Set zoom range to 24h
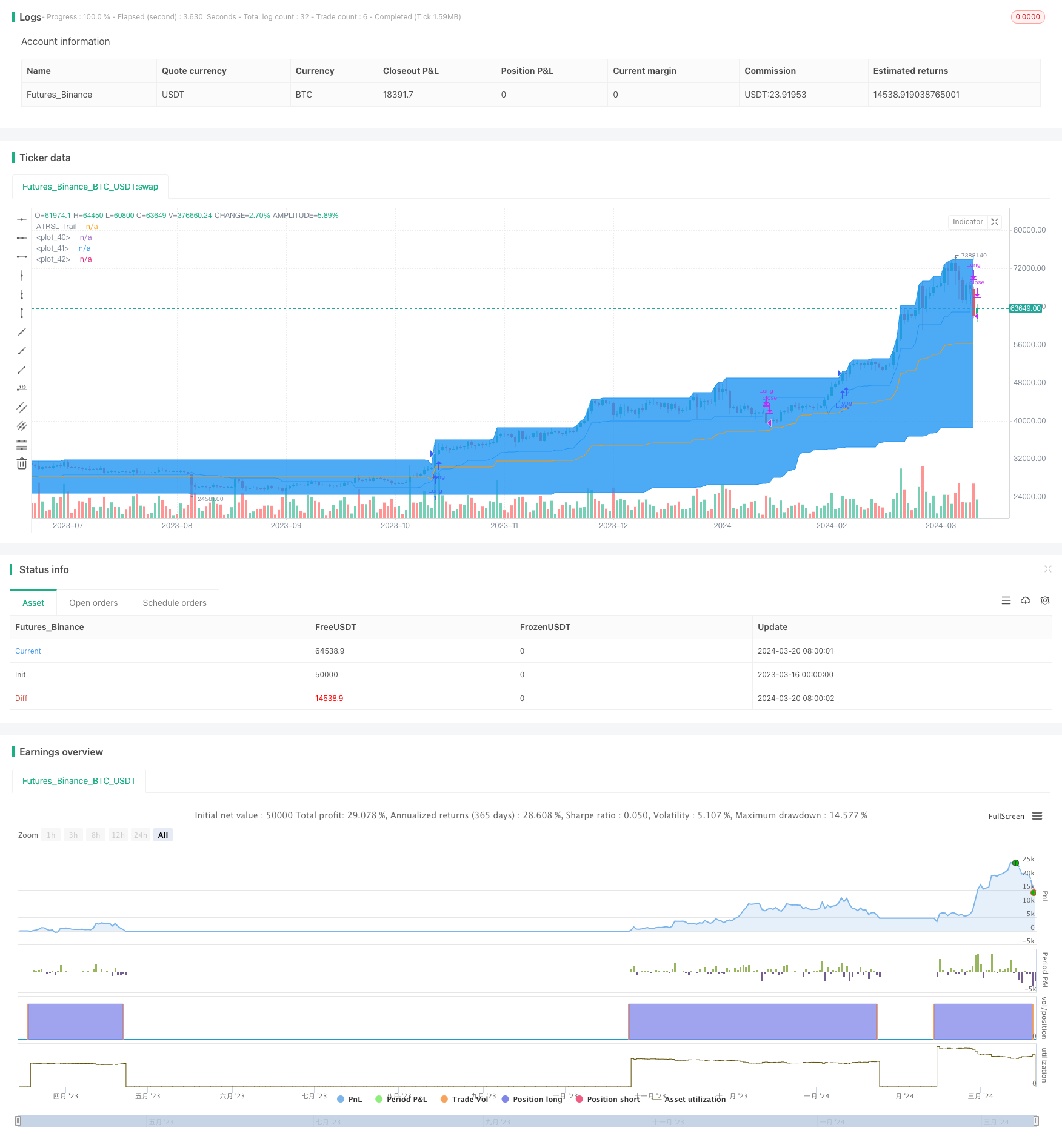The image size is (1062, 1145). [x=141, y=835]
